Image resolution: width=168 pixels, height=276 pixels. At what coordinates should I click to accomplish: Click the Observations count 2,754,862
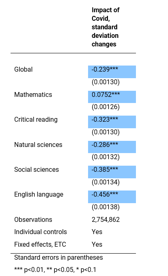point(106,219)
